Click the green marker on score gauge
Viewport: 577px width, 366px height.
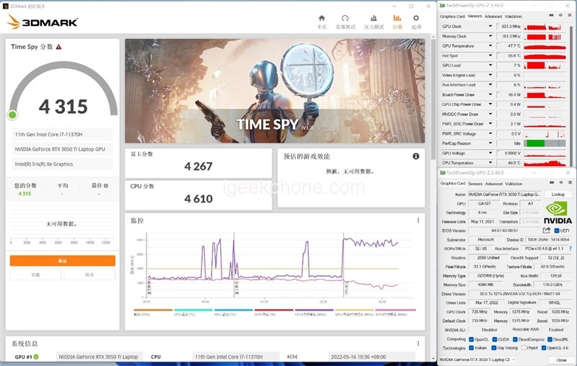click(12, 115)
